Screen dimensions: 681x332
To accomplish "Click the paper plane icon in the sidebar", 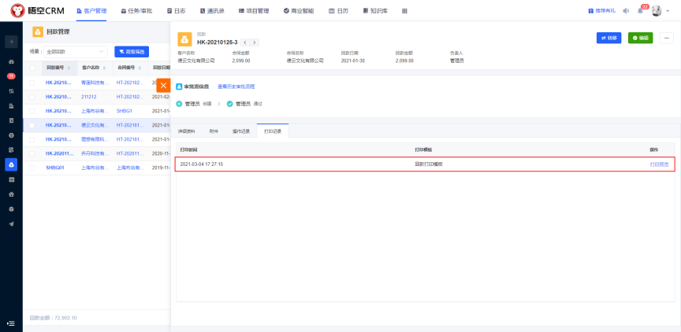I will click(11, 223).
